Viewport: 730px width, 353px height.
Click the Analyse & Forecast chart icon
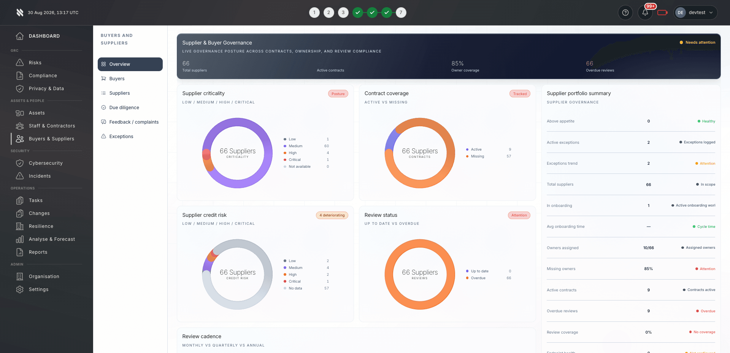coord(20,239)
